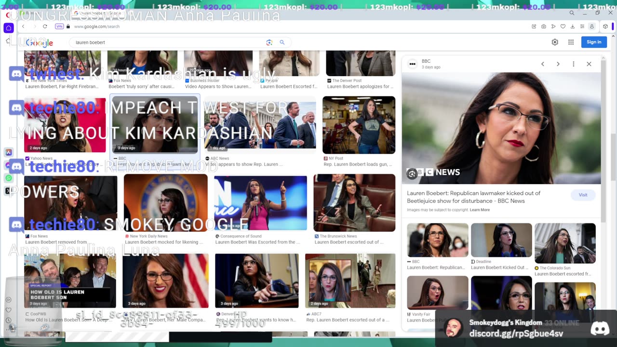Screen dimensions: 617x347
Task: Open the Opera snapshot camera icon
Action: coord(544,27)
